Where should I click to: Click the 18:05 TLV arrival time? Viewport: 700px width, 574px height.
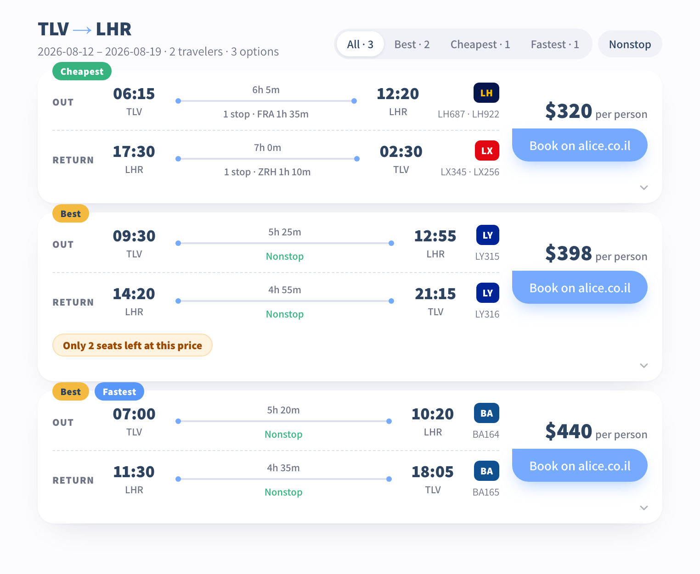tap(433, 479)
